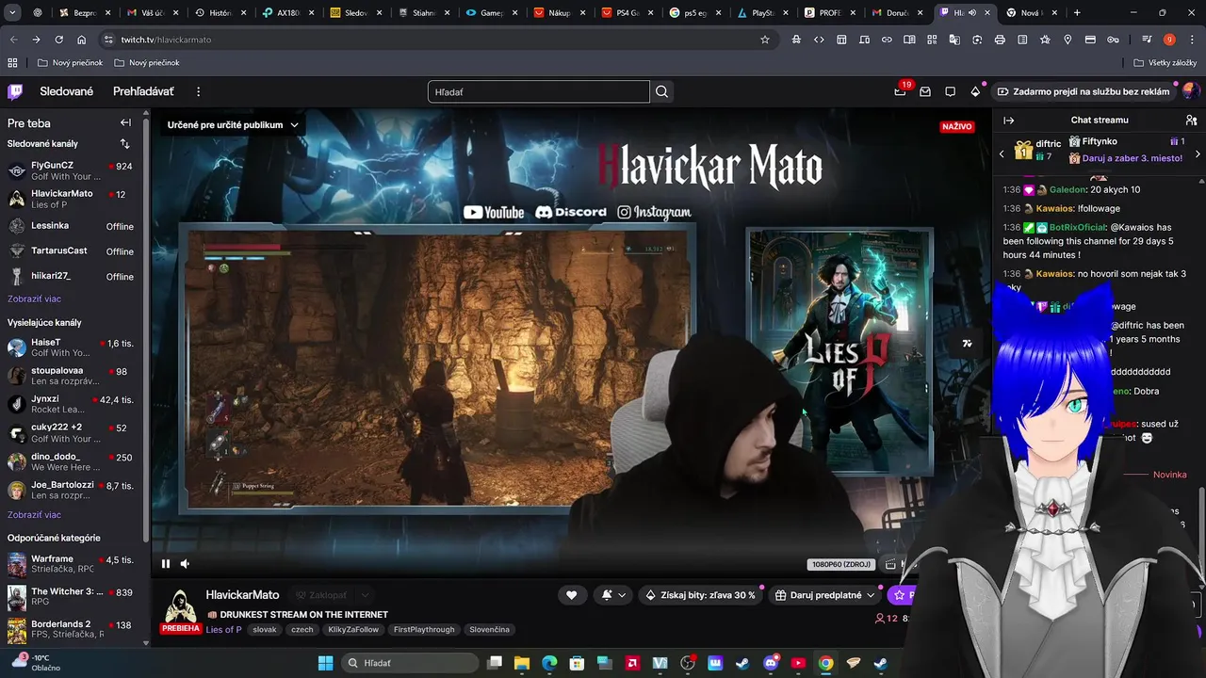The height and width of the screenshot is (678, 1206).
Task: Open the Windows Start menu
Action: [x=325, y=663]
